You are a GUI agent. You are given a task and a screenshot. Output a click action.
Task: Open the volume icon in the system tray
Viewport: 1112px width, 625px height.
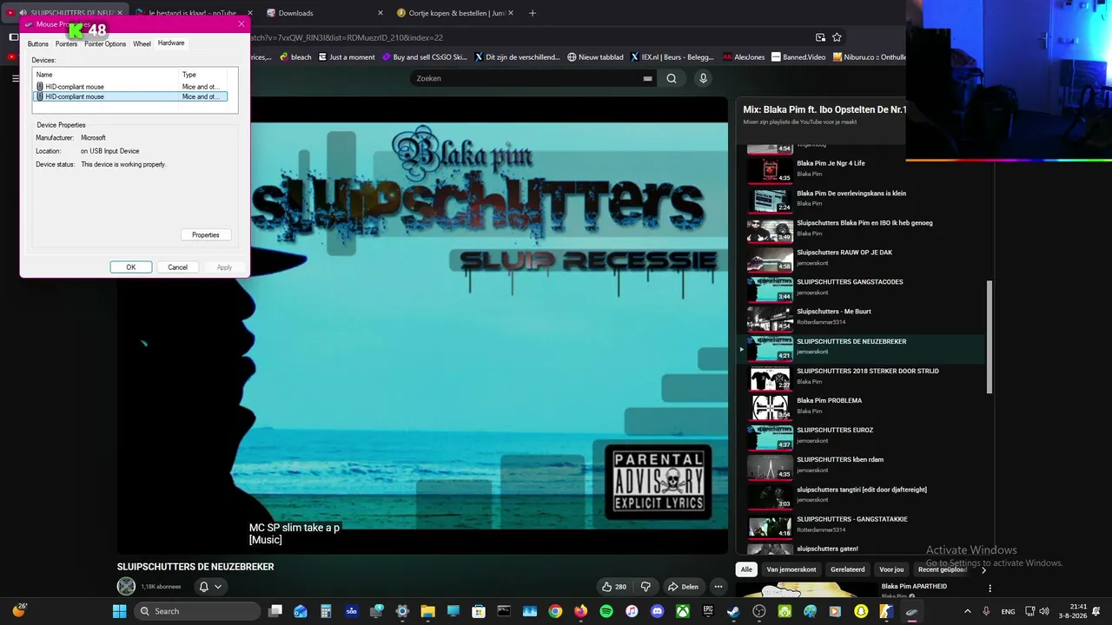click(x=1043, y=611)
